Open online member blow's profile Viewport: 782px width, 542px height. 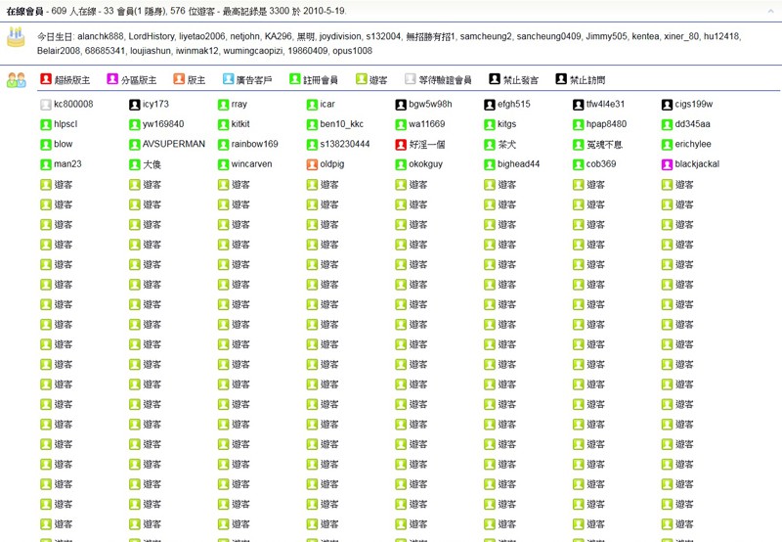[x=64, y=144]
